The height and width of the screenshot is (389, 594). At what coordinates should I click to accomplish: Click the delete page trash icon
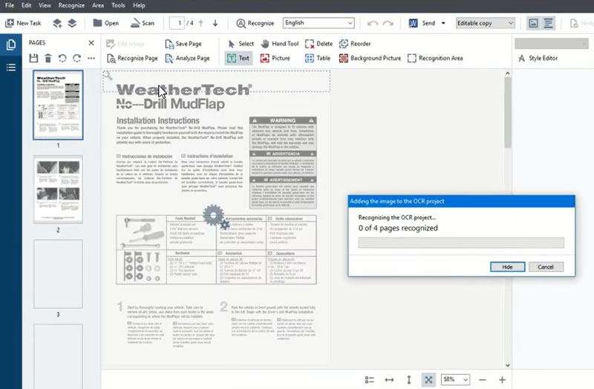[x=48, y=58]
